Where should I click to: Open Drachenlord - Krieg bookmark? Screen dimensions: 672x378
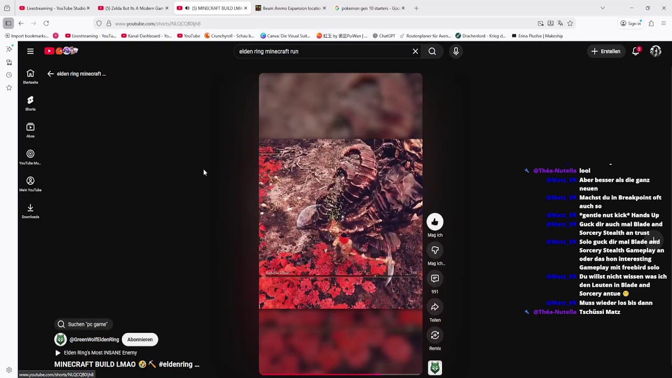480,36
